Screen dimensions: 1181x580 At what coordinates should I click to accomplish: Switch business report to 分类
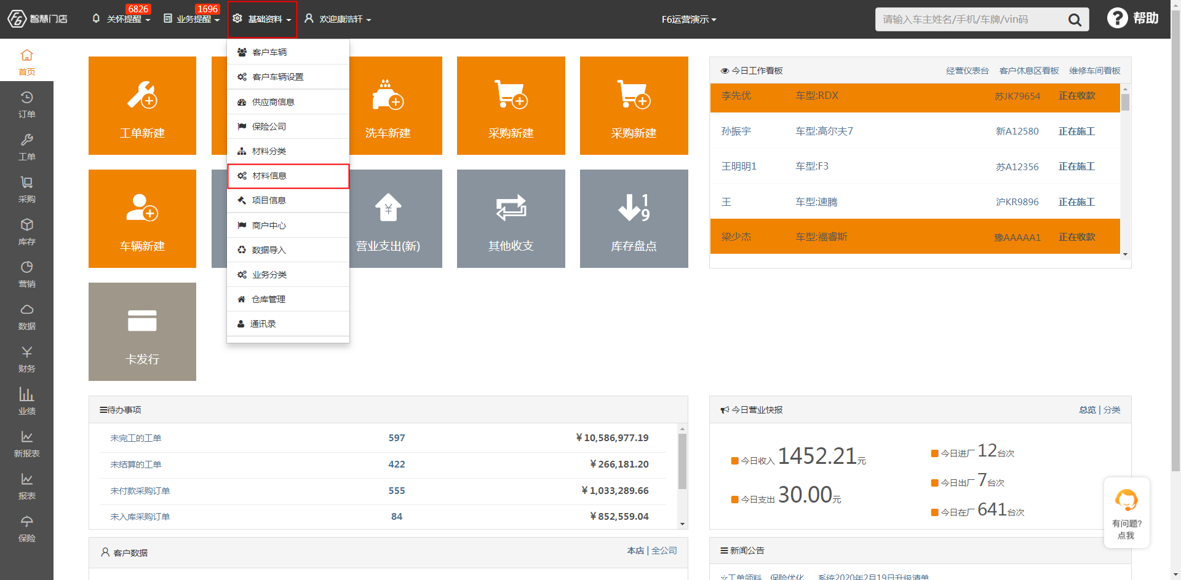point(1111,410)
